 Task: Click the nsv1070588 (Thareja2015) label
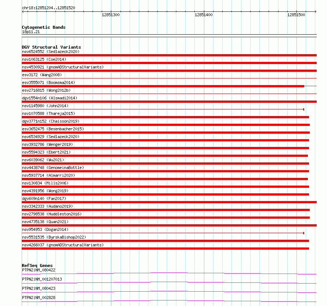[x=48, y=113]
